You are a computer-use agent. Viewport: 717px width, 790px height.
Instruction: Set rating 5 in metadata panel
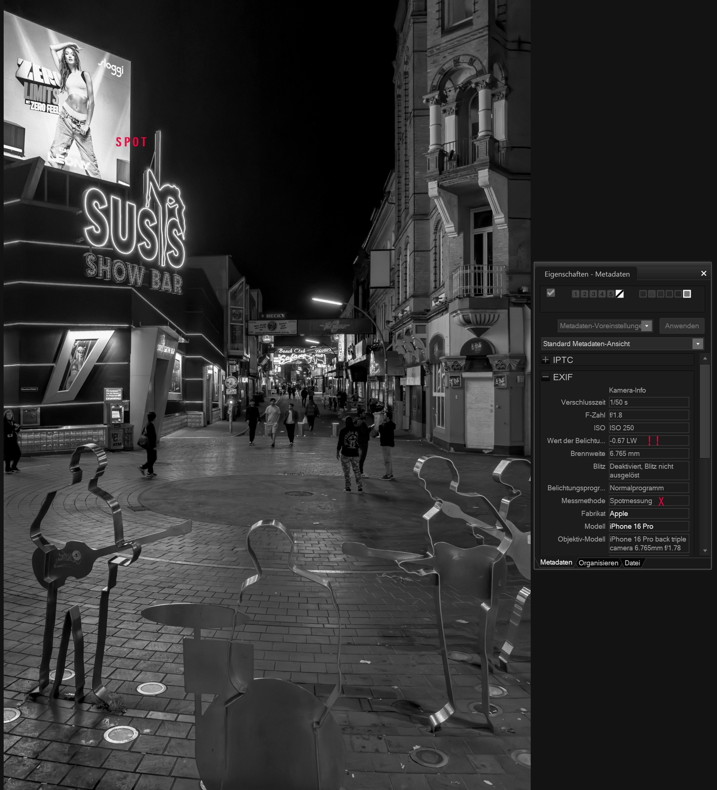(610, 294)
